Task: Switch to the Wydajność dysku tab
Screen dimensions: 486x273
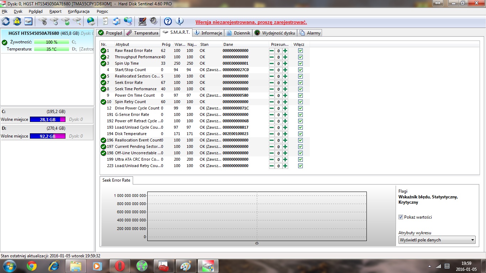Action: [x=274, y=33]
